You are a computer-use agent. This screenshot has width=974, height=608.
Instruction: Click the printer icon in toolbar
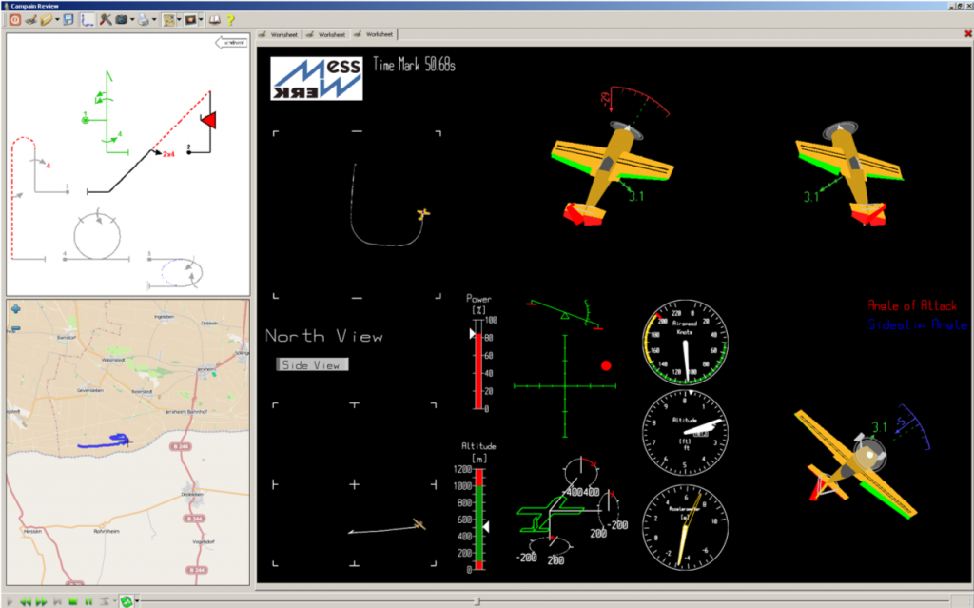click(x=143, y=19)
